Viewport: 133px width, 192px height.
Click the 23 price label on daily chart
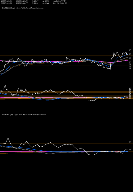pyautogui.click(x=130, y=58)
